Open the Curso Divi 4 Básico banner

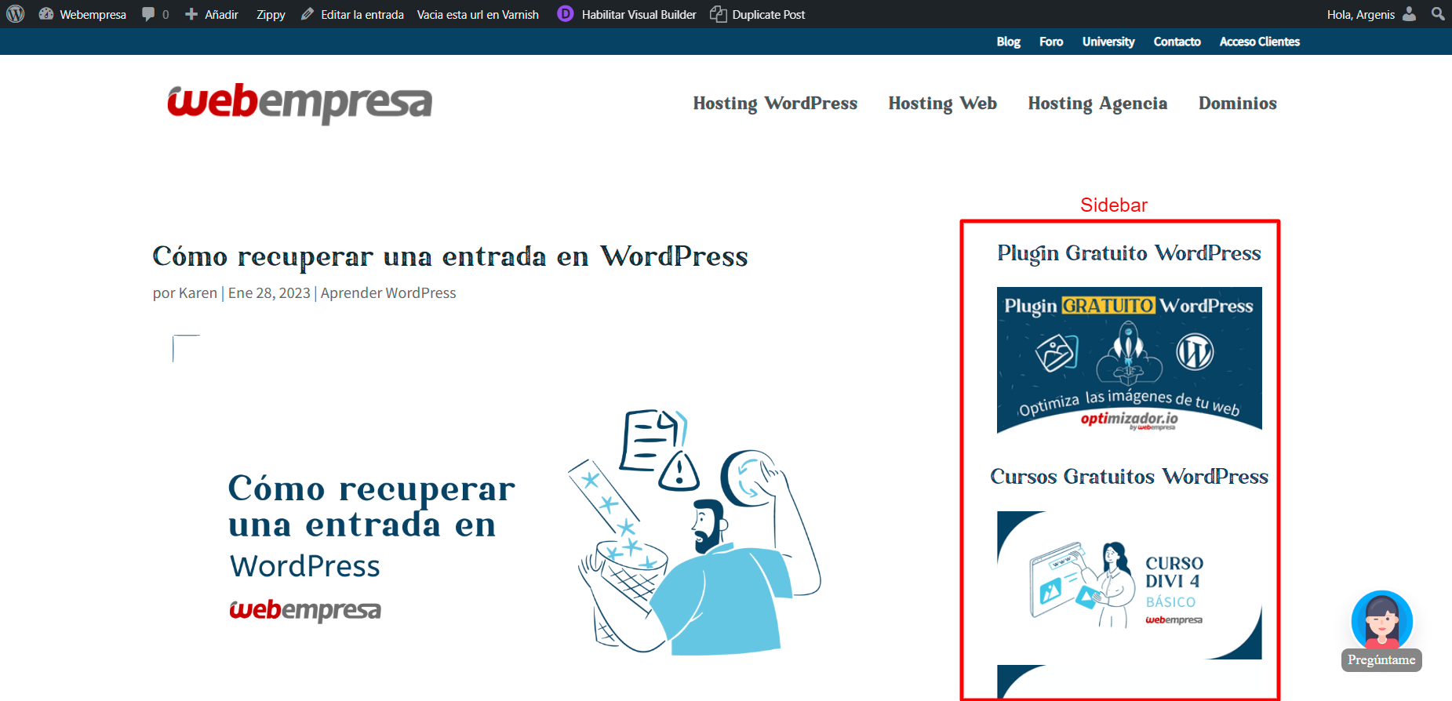coord(1129,585)
